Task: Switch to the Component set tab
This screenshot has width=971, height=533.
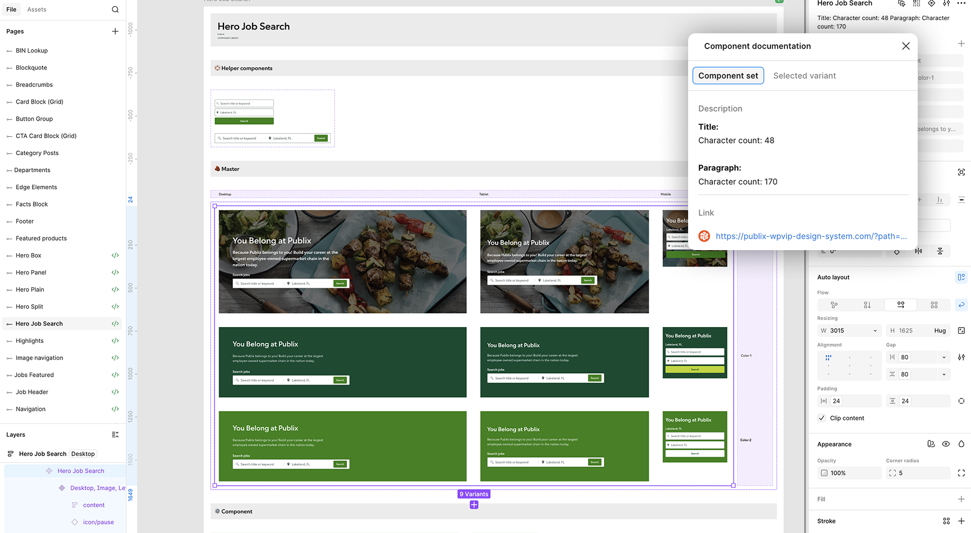Action: tap(728, 76)
